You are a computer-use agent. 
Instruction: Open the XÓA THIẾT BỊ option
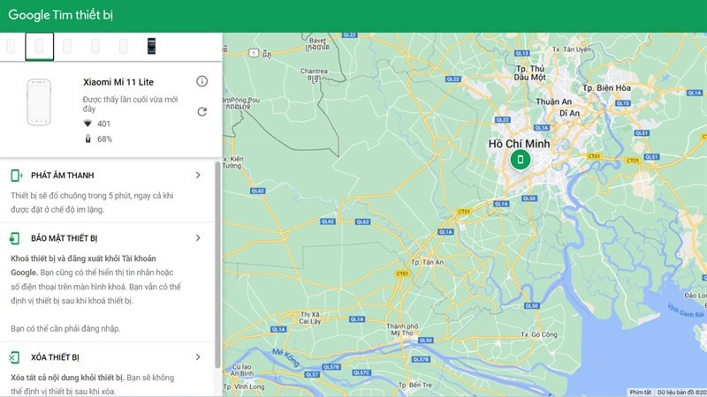pos(55,357)
